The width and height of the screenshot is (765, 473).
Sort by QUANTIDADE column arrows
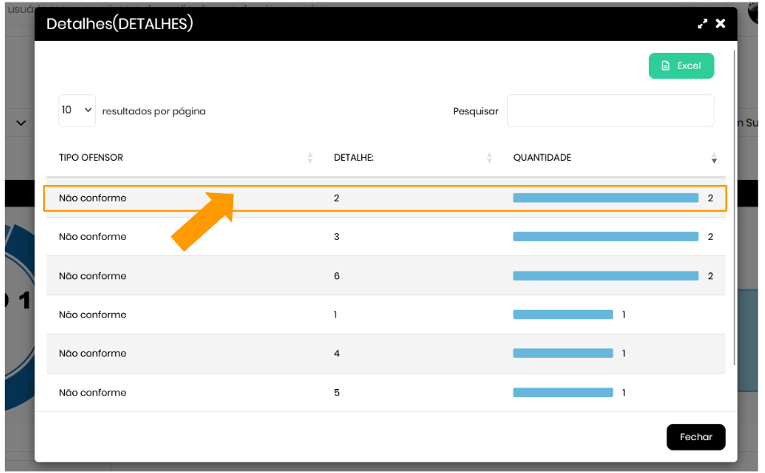tap(714, 158)
